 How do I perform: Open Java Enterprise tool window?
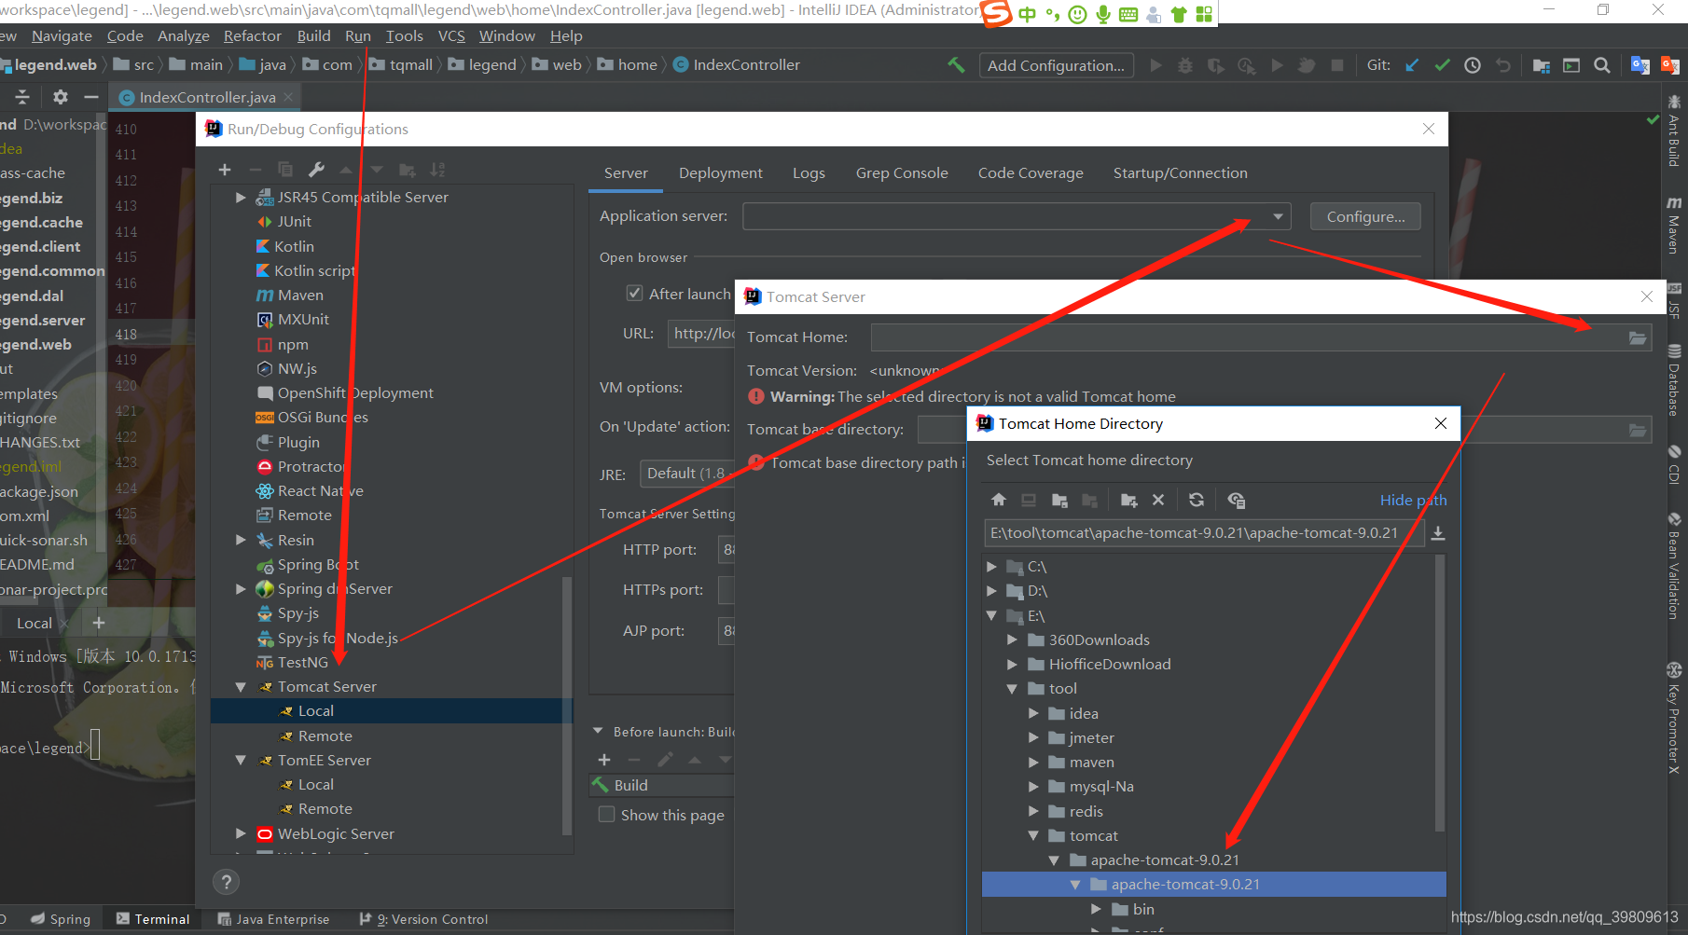pyautogui.click(x=273, y=919)
